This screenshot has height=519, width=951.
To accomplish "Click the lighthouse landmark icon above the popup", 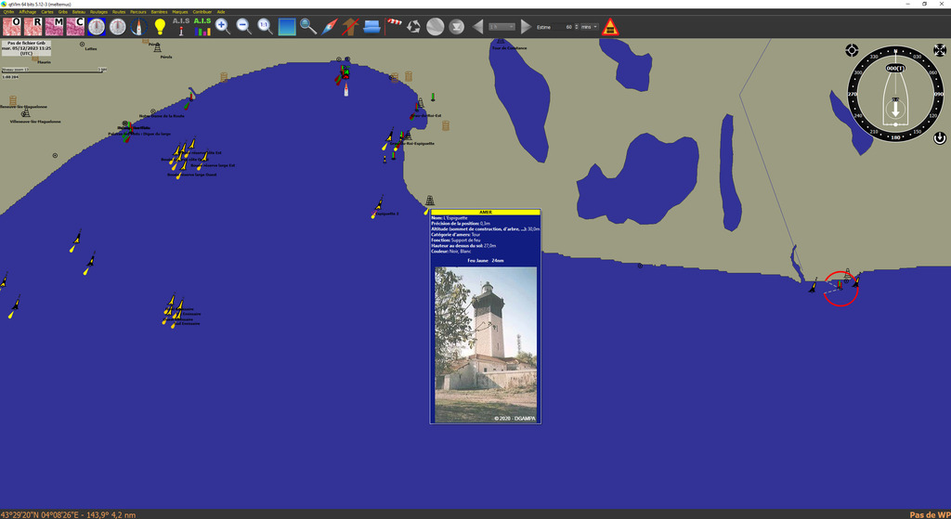I will pyautogui.click(x=429, y=201).
